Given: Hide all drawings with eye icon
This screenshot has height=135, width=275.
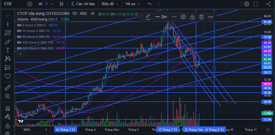Looking at the screenshot, I should [x=8, y=133].
